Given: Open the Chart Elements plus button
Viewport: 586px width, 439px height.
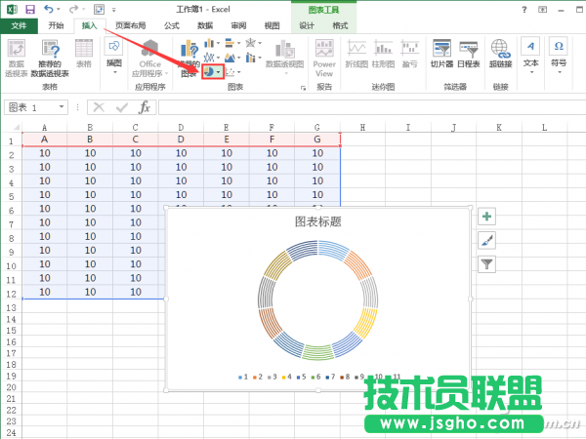Looking at the screenshot, I should click(x=486, y=217).
